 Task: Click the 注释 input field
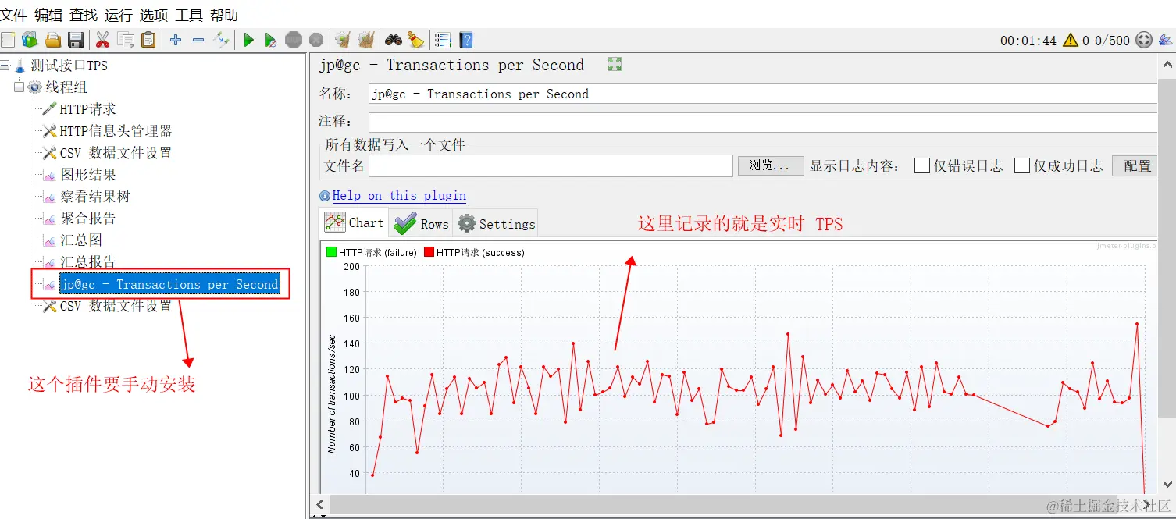762,122
